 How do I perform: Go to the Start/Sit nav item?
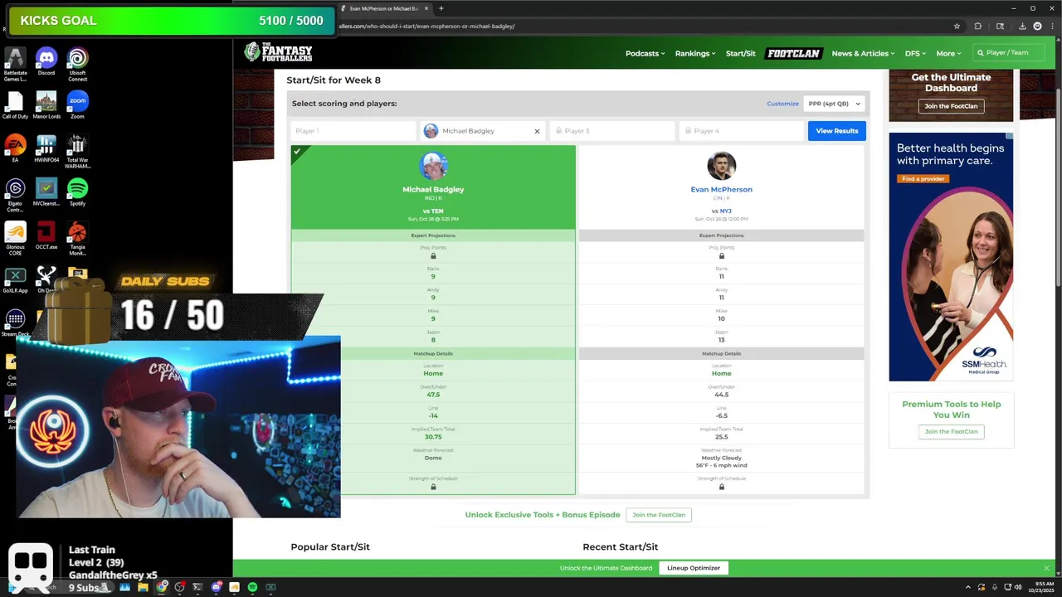(740, 53)
